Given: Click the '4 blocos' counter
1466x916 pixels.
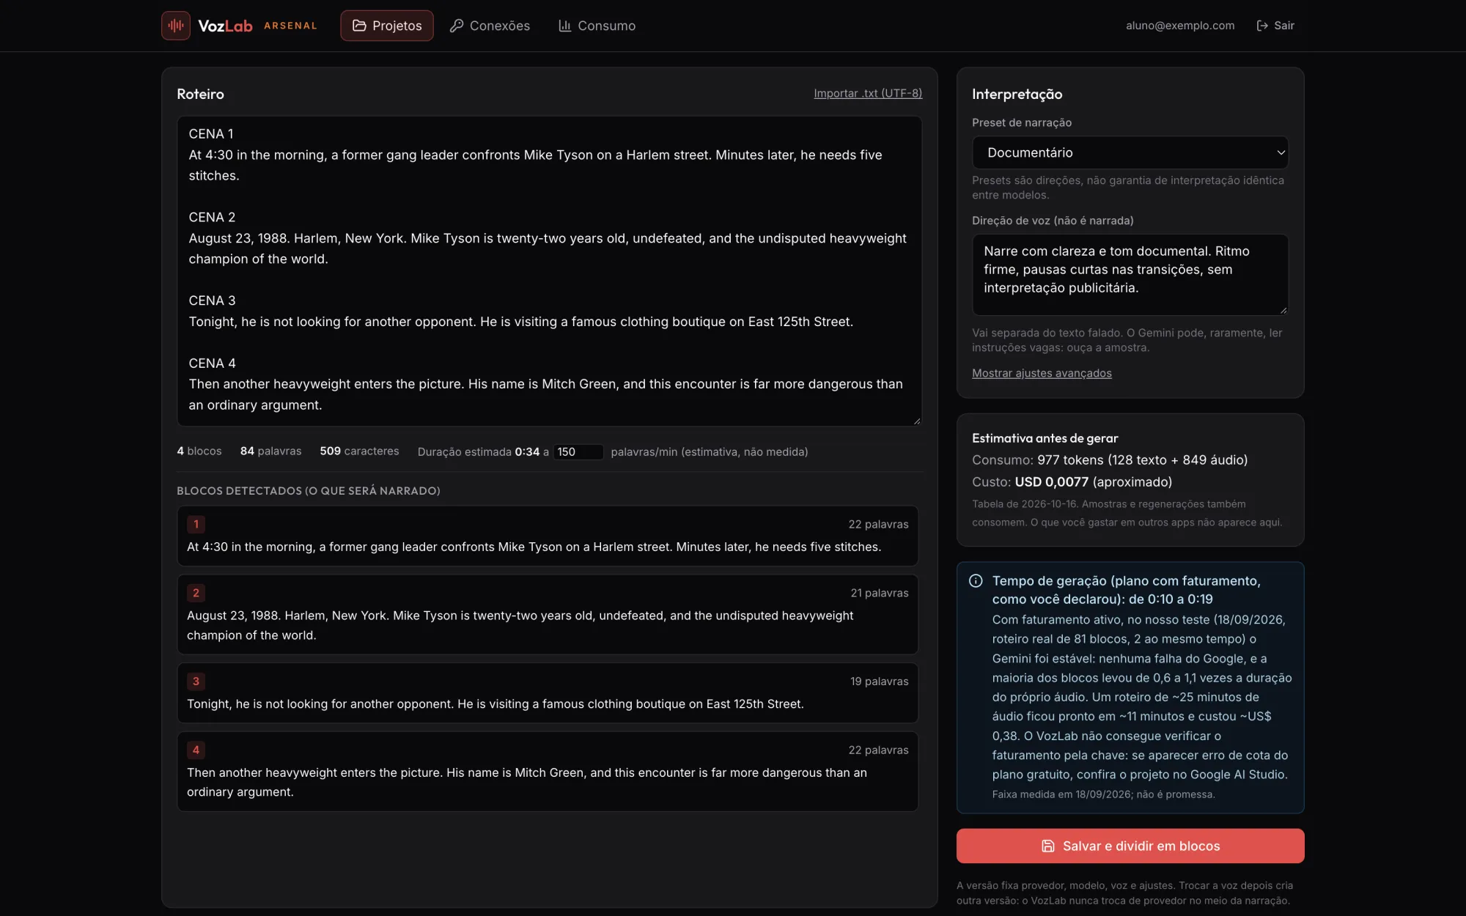Looking at the screenshot, I should 199,451.
